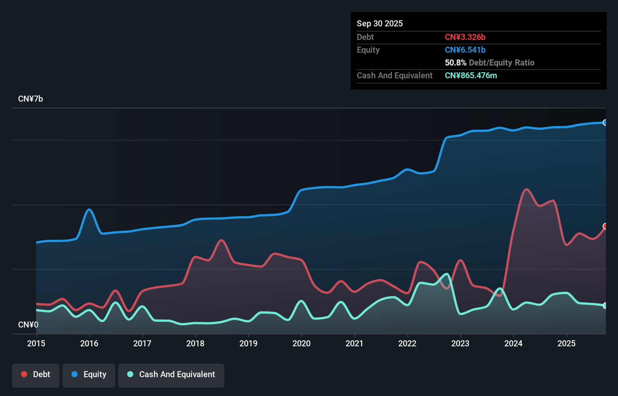Click the Equity endpoint marker on the chart
Screen dimensions: 618x396
click(x=605, y=122)
